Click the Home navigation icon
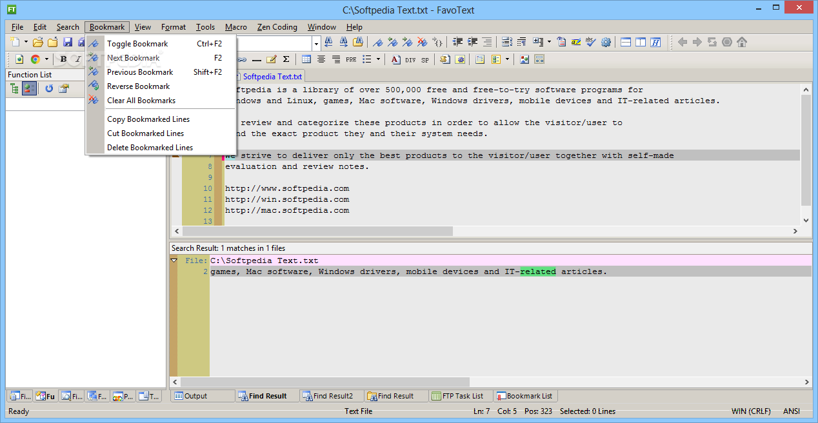Image resolution: width=818 pixels, height=423 pixels. 742,42
